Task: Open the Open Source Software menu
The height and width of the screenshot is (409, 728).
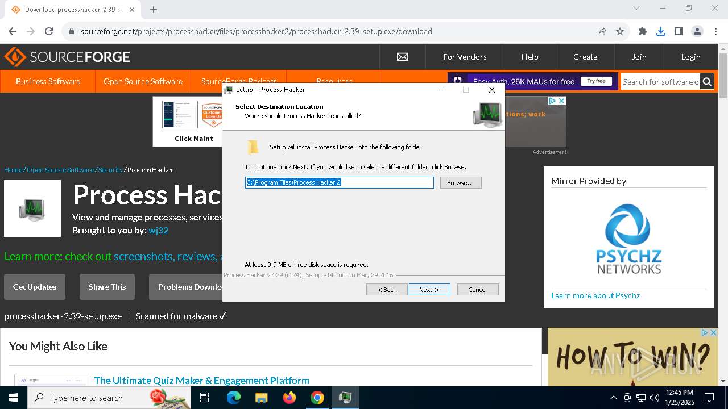Action: point(143,81)
